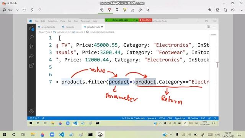Click the ObjectType breadcrumb
Screen dimensions: 245x138
[44, 32]
